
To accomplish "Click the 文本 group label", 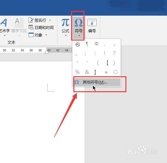I will (x=11, y=42).
